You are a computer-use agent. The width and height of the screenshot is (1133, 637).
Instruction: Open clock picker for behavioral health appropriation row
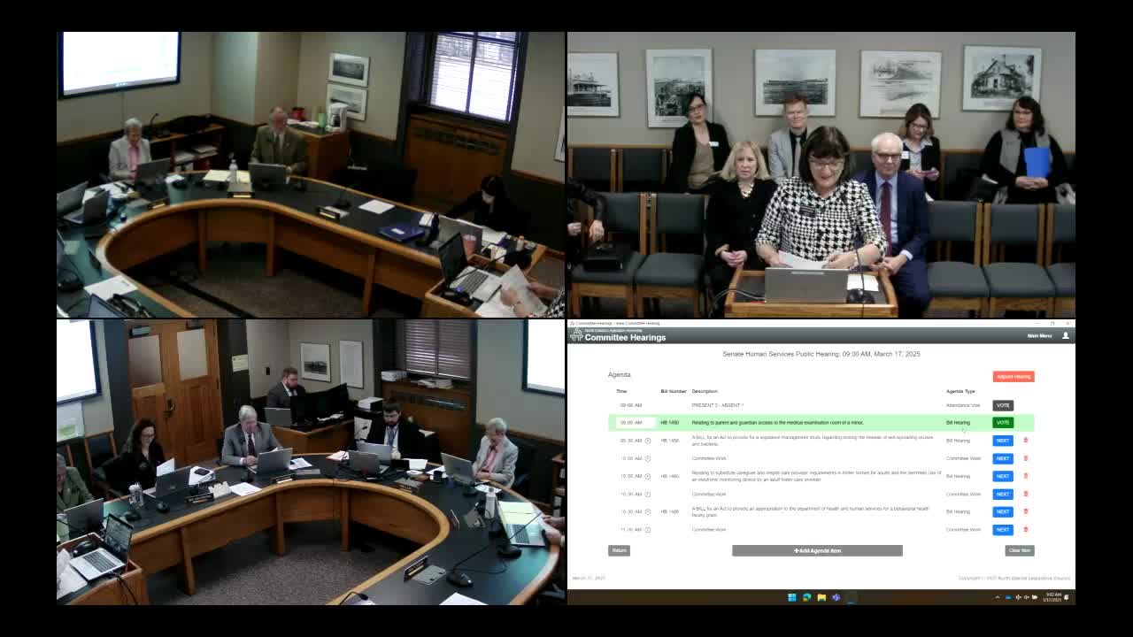click(648, 511)
